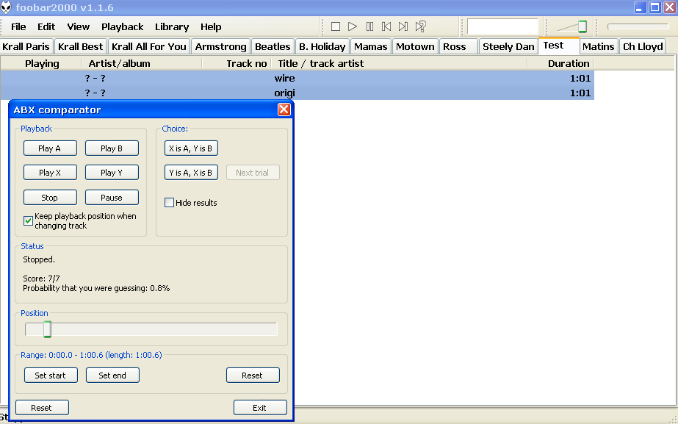The width and height of the screenshot is (678, 424).
Task: Click the empty toolbar text box beside the volume slider
Action: click(502, 26)
